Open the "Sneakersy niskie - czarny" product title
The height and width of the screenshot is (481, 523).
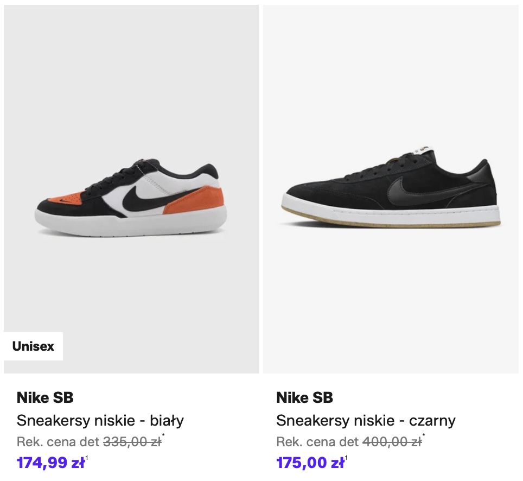pos(366,420)
